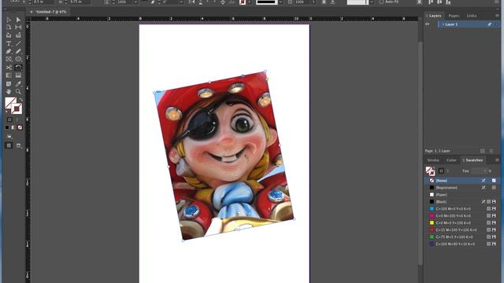Viewport: 504px width, 283px height.
Task: Open the stroke style dropdown
Action: tap(280, 2)
